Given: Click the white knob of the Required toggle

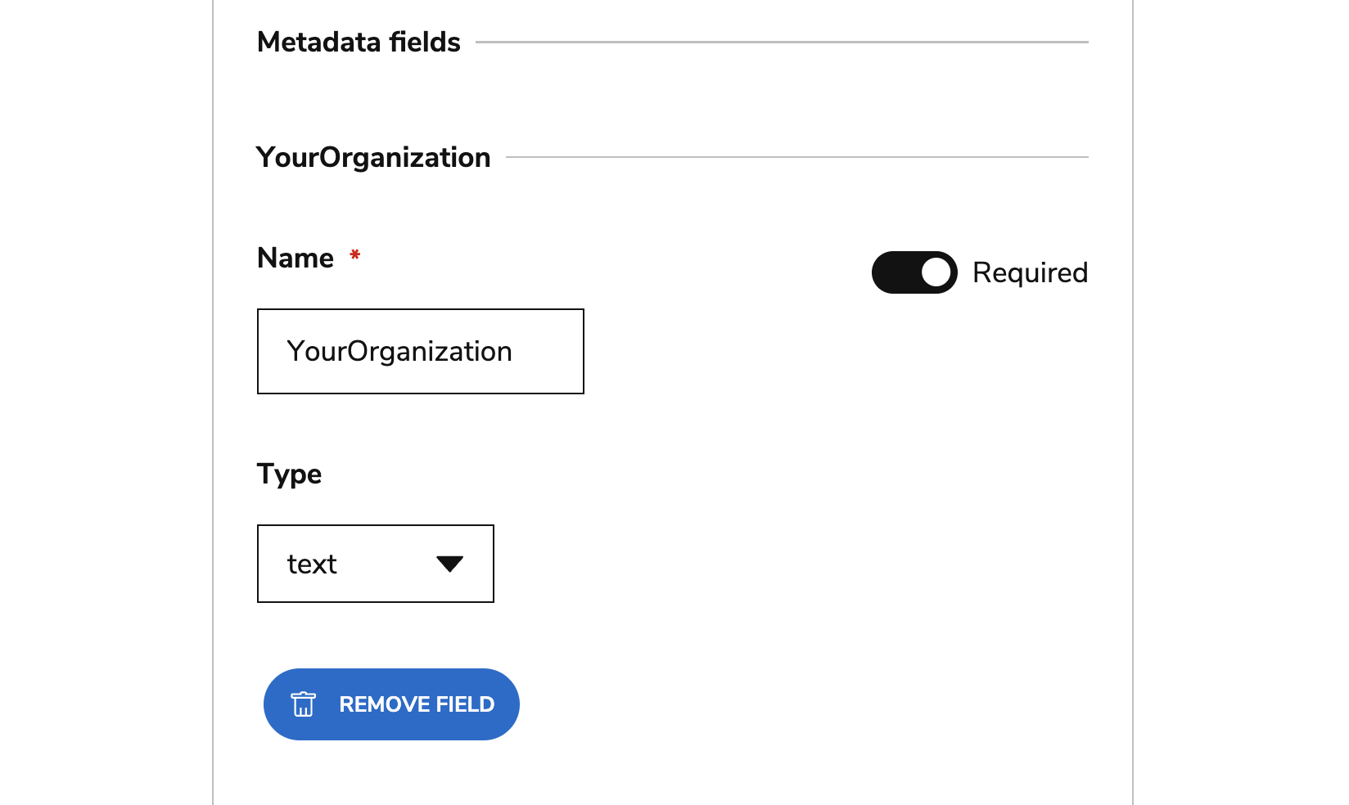Looking at the screenshot, I should click(936, 272).
